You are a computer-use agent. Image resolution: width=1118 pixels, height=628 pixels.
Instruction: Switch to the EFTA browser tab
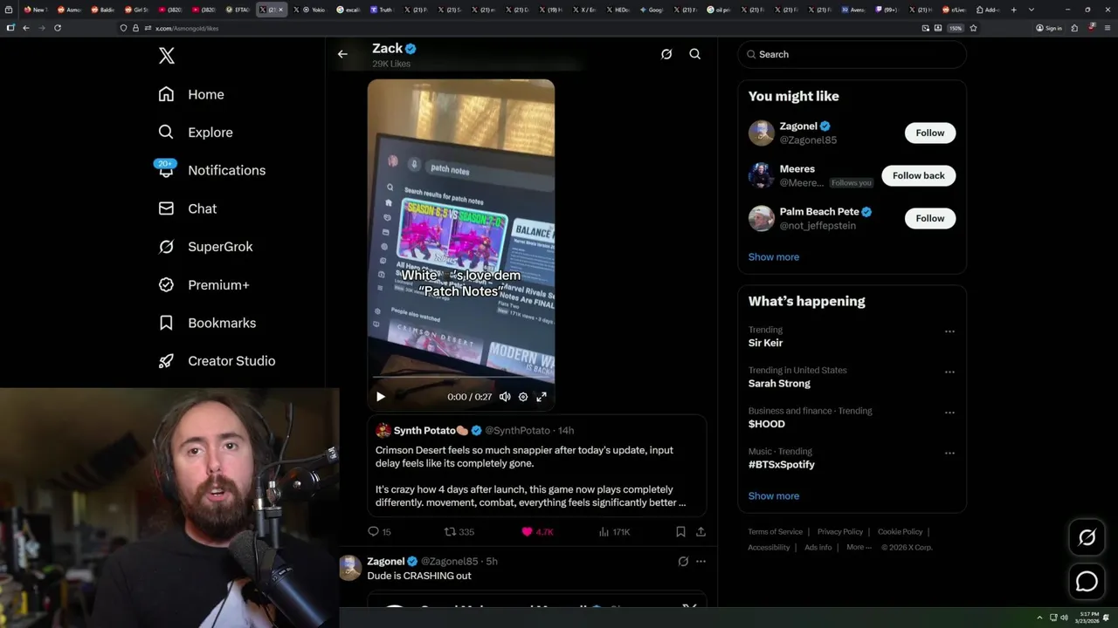coord(238,10)
